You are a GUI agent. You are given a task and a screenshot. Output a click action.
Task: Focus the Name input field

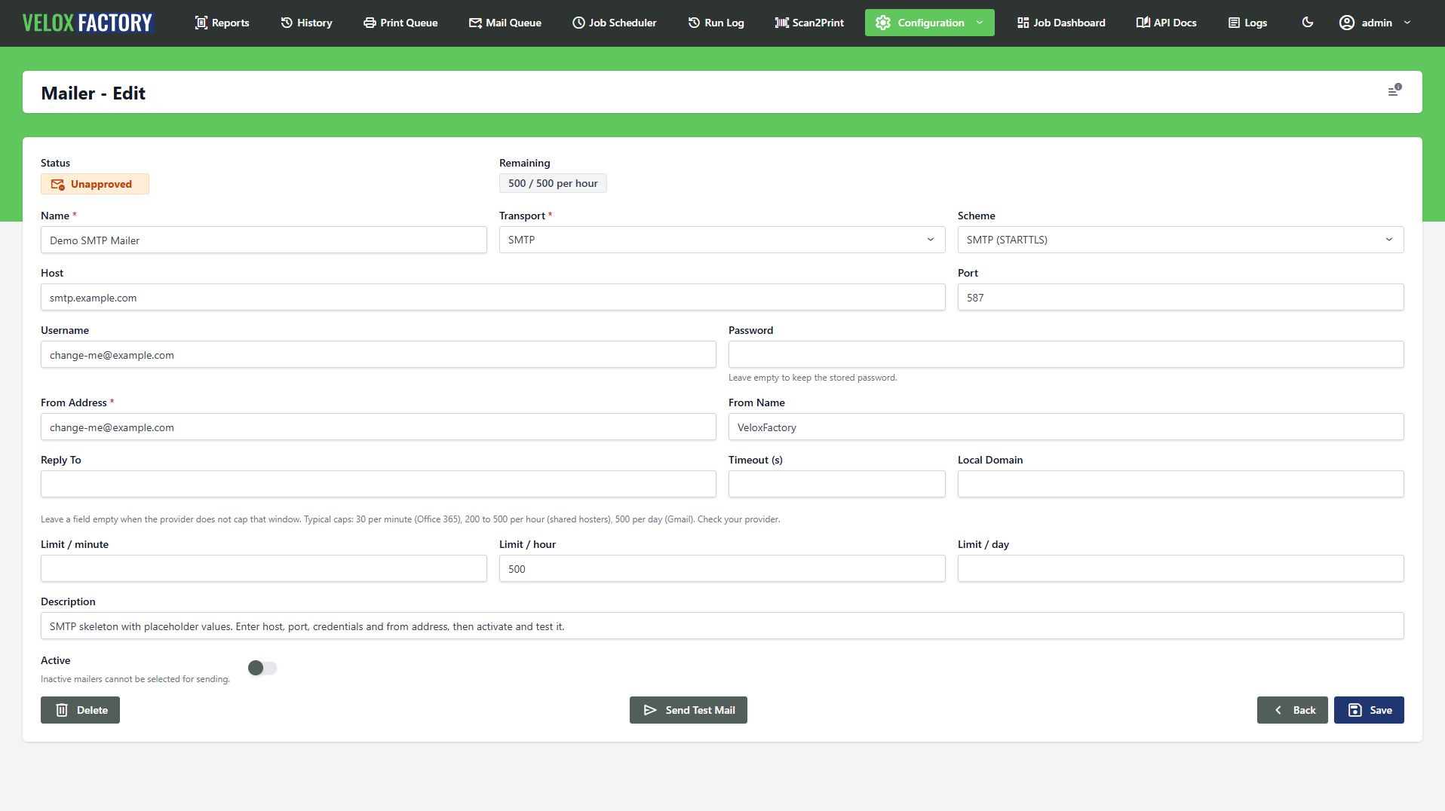pos(264,240)
